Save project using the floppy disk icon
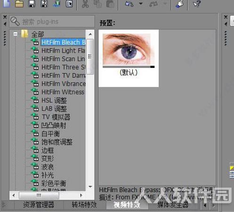Image resolution: width=234 pixels, height=212 pixels. pyautogui.click(x=32, y=3)
